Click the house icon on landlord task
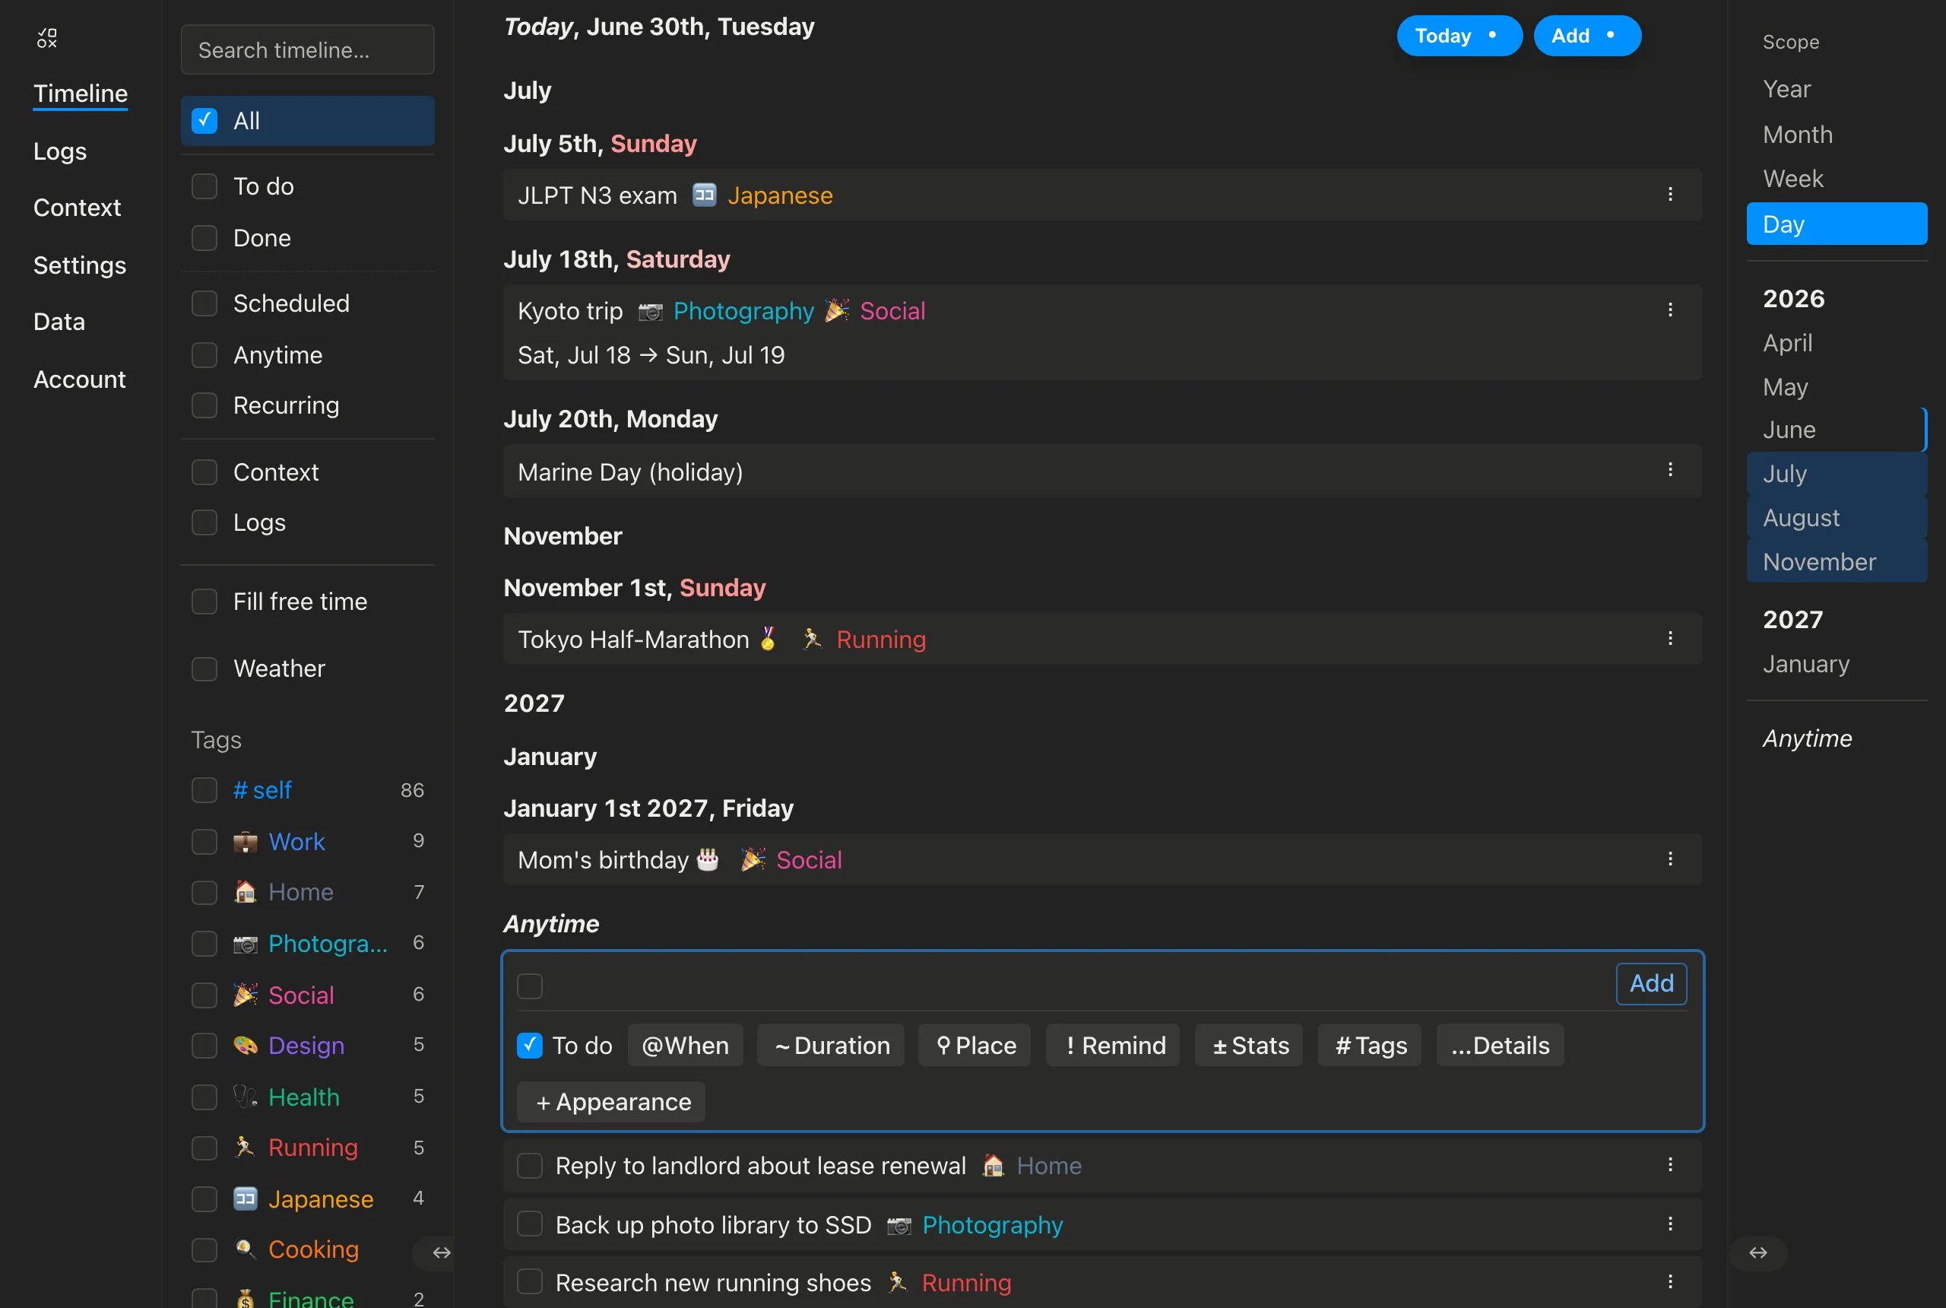This screenshot has width=1946, height=1308. tap(993, 1165)
